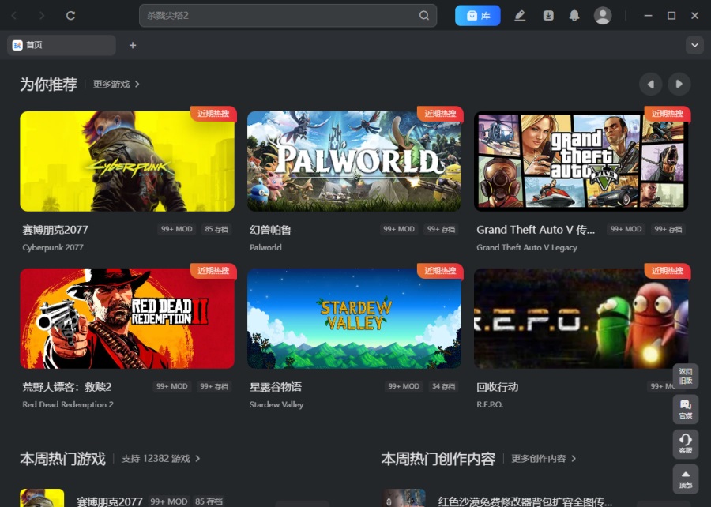711x507 pixels.
Task: Add a new tab with plus icon
Action: (x=133, y=45)
